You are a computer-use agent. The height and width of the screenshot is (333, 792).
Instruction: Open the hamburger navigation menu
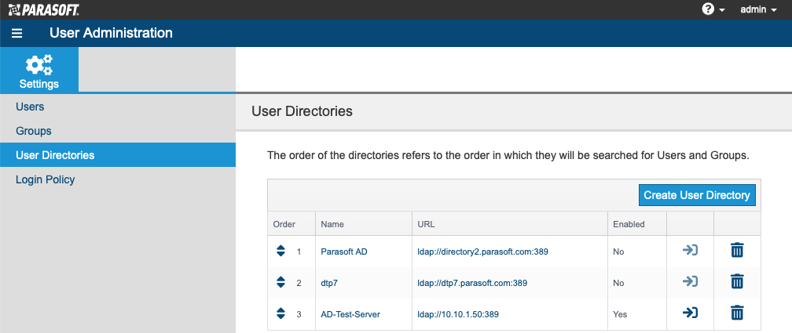(x=17, y=33)
